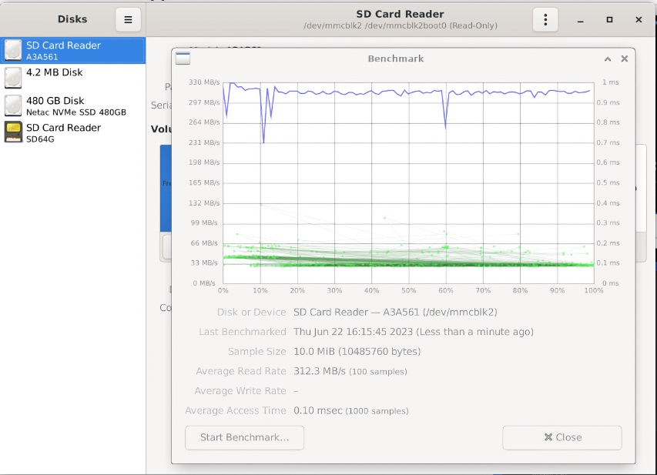Click the 0.1 ms axis label

coord(608,263)
